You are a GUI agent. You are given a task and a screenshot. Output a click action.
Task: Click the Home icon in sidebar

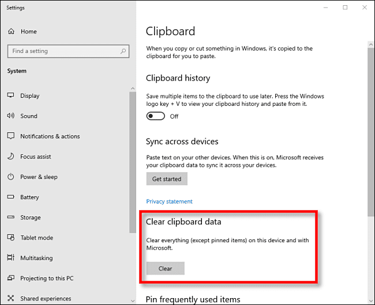tap(11, 32)
